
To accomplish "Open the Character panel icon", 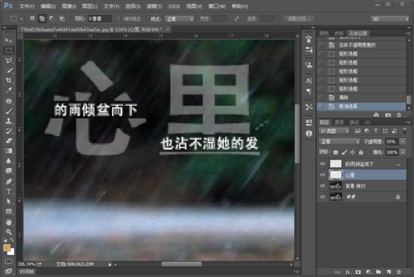I will pos(308,81).
